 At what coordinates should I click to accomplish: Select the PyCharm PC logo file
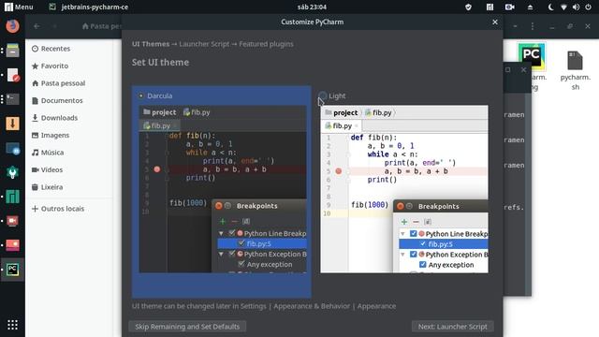coord(532,56)
